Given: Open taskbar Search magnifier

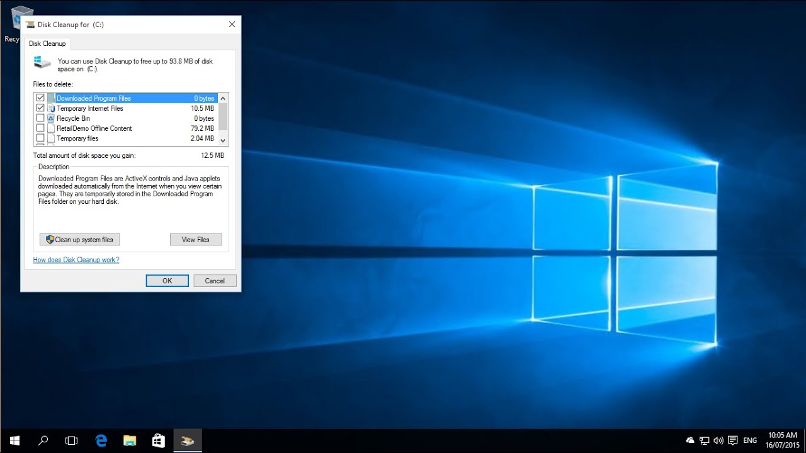Looking at the screenshot, I should (43, 440).
